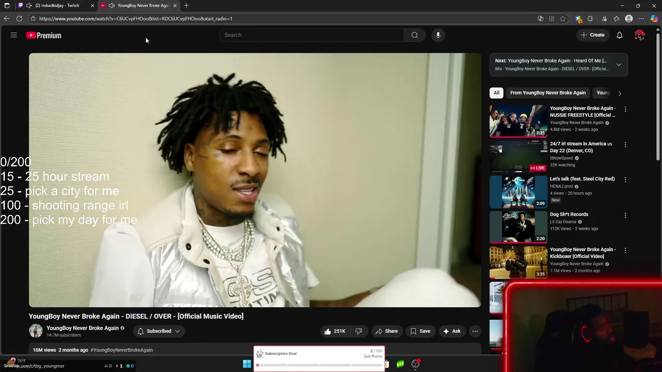This screenshot has height=372, width=662.
Task: Open NUSSIE FREESTYLE video thumbnail
Action: [x=518, y=121]
